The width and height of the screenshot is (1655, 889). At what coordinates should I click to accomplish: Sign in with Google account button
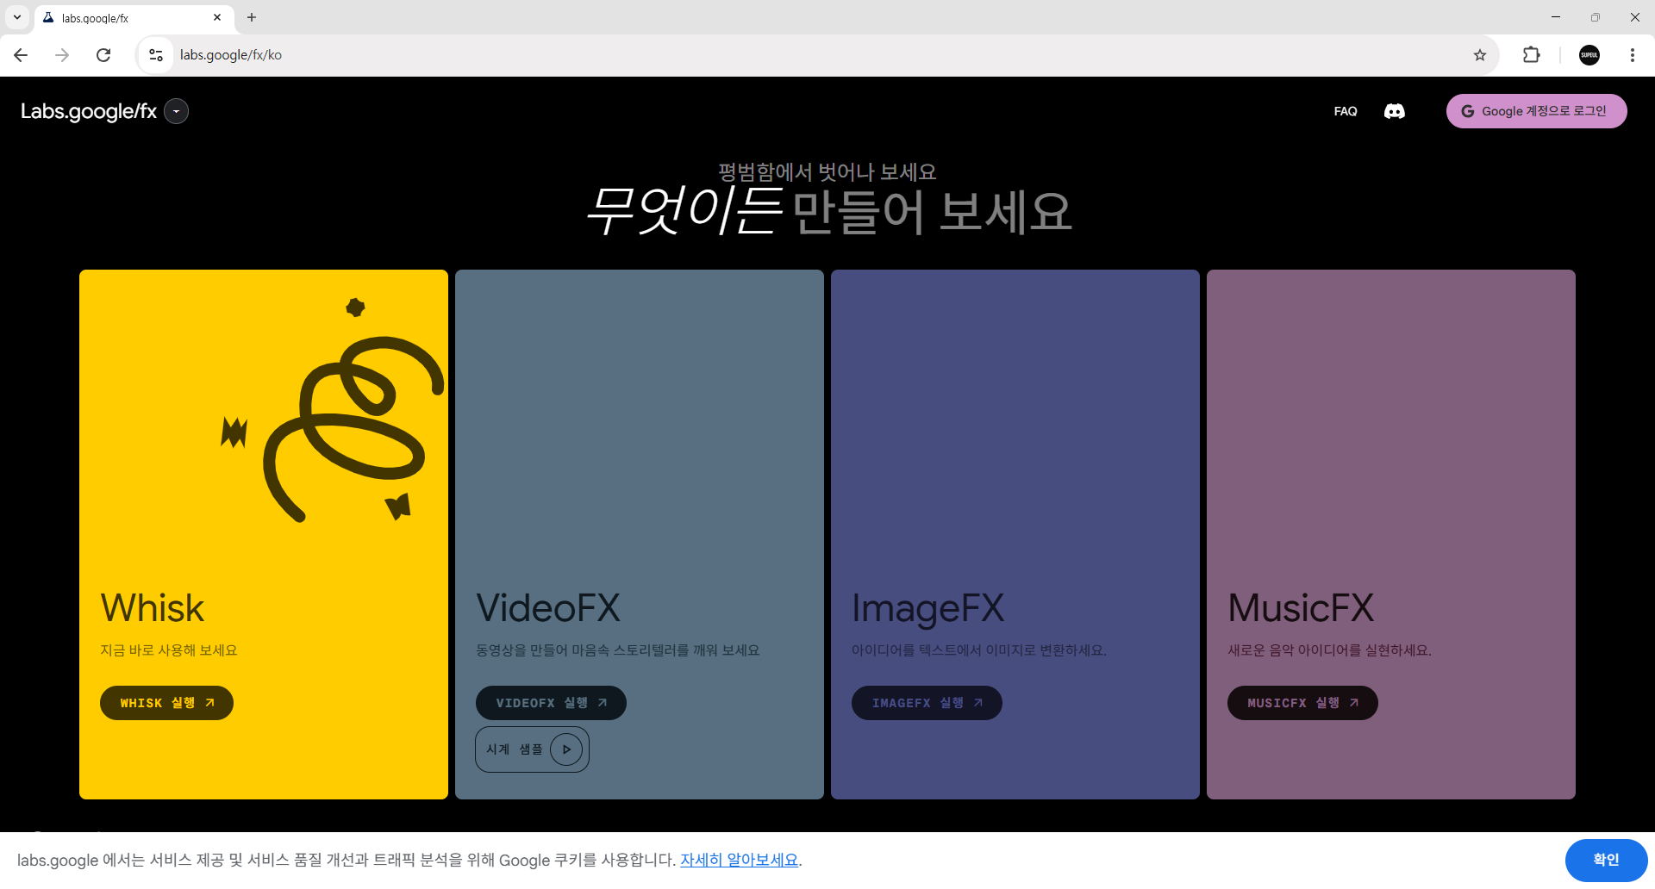(1536, 111)
